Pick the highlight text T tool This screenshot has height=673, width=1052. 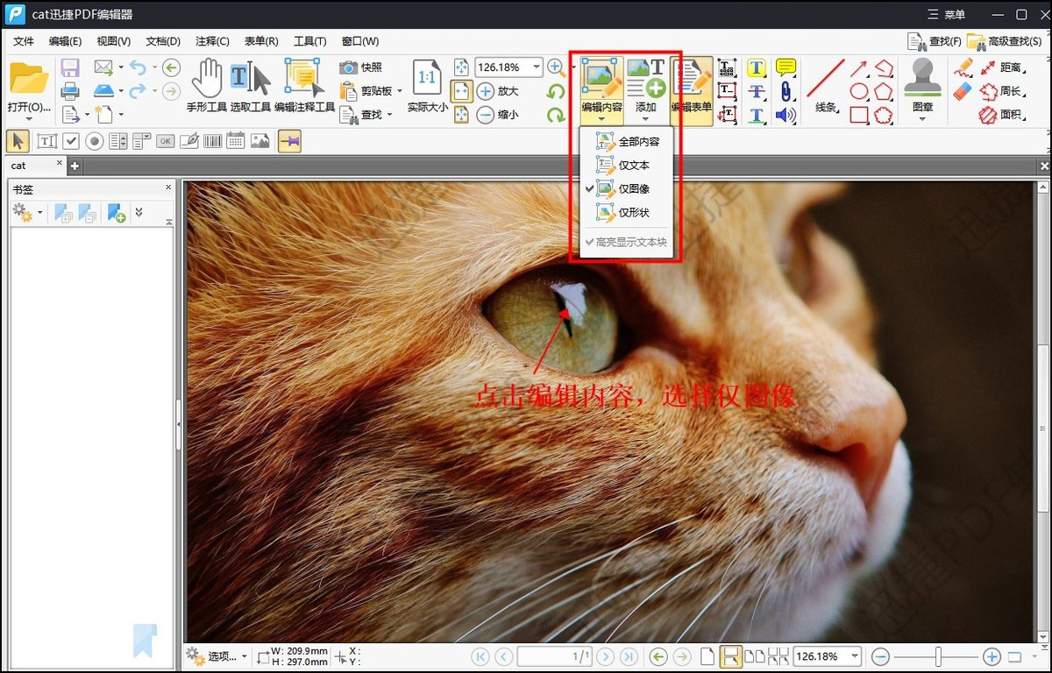click(757, 67)
